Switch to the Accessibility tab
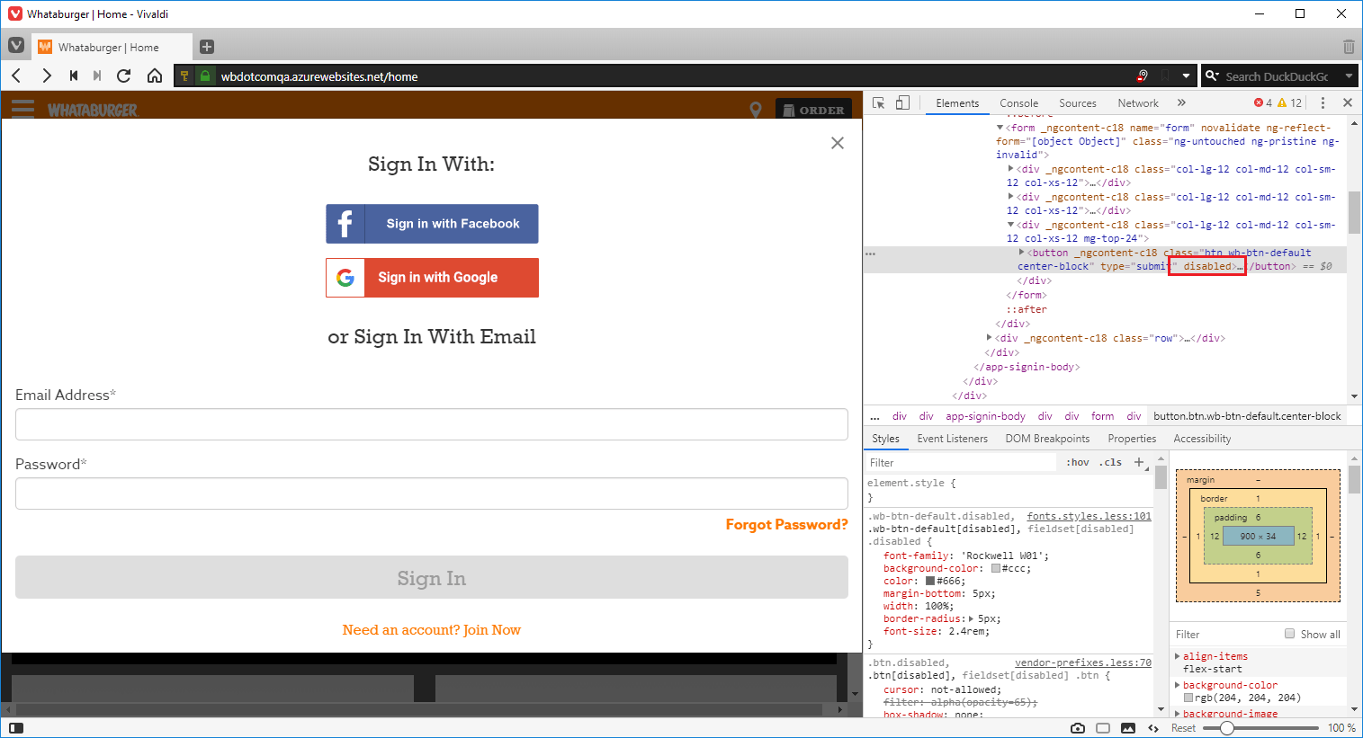 coord(1202,439)
